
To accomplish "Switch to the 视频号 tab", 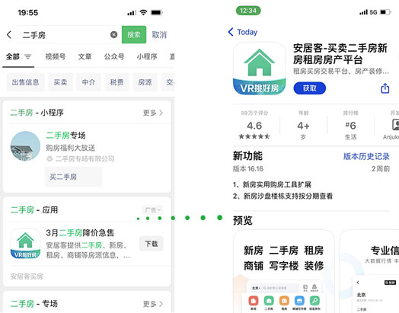I will point(56,56).
